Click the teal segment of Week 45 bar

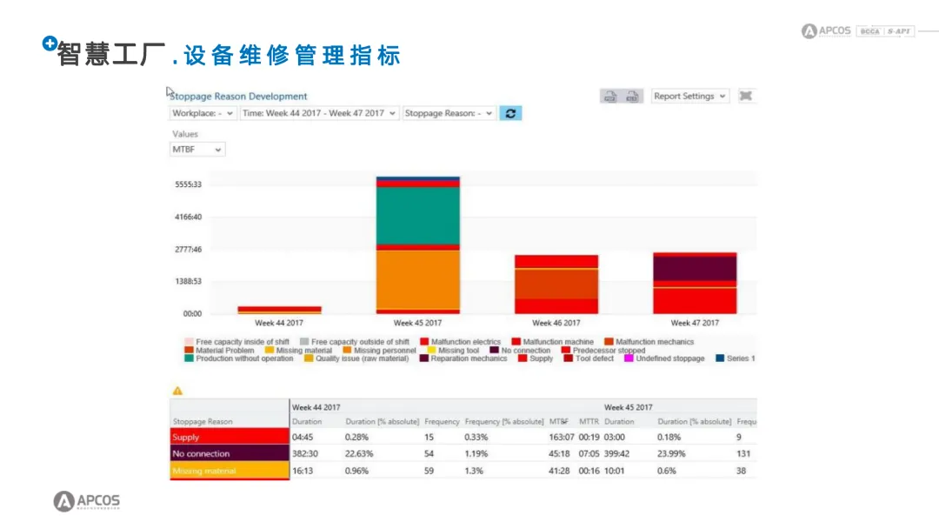pos(418,216)
